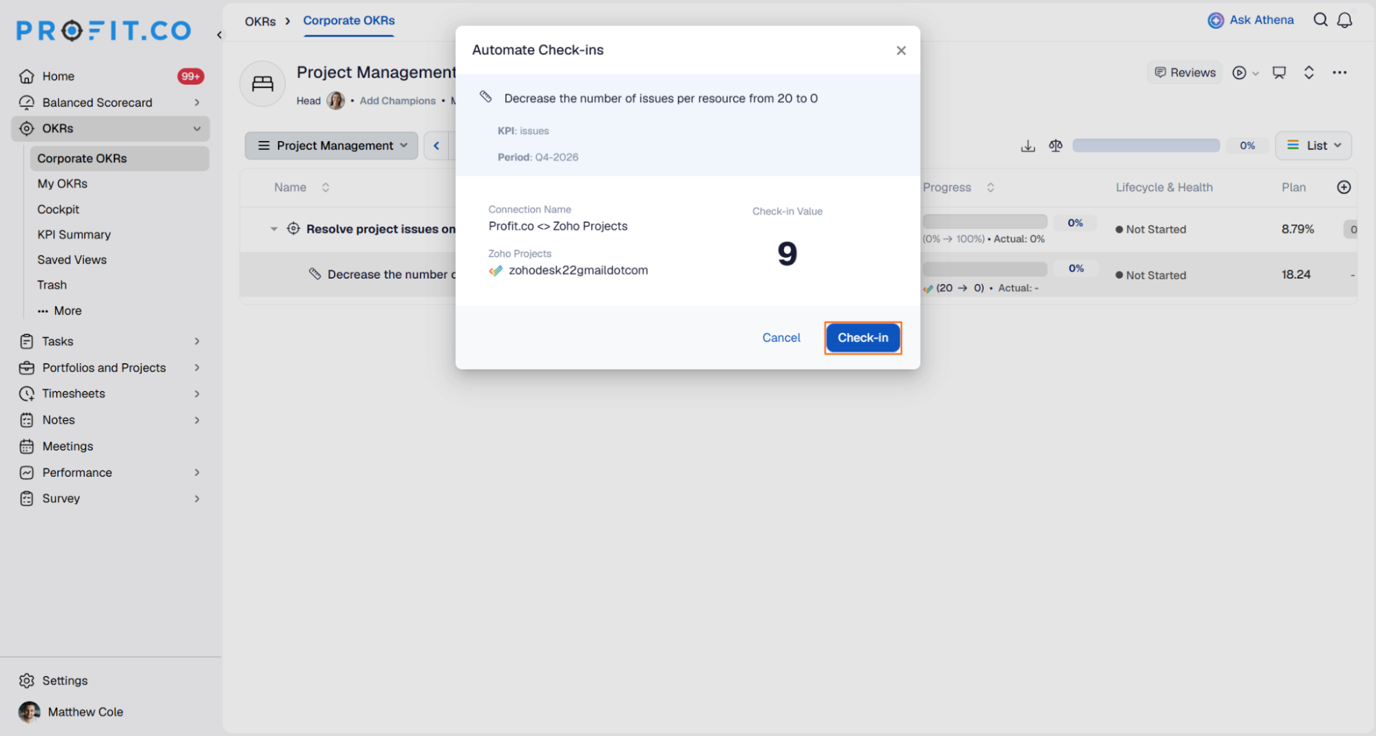Click the objective's progress bar

(984, 221)
